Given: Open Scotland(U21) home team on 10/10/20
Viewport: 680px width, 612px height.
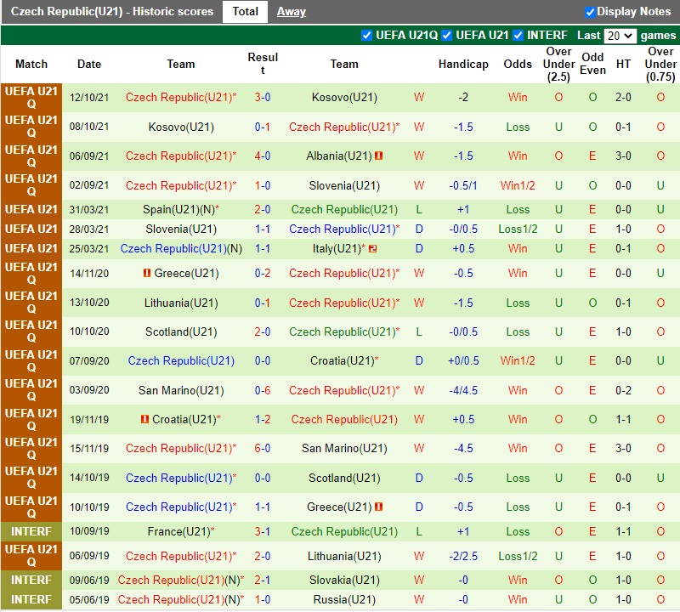Looking at the screenshot, I should click(x=181, y=331).
